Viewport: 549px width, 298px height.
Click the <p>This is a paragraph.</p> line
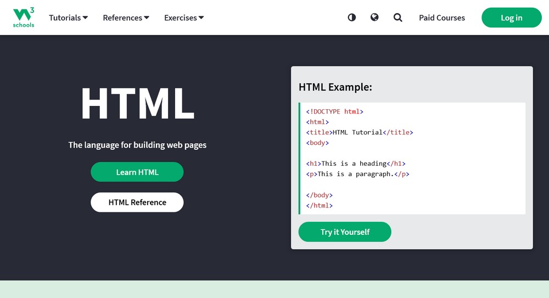coord(357,174)
